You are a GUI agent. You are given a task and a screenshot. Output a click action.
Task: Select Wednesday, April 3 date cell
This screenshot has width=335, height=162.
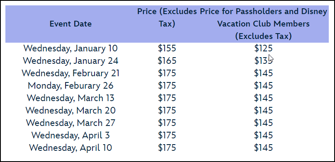tap(70, 135)
